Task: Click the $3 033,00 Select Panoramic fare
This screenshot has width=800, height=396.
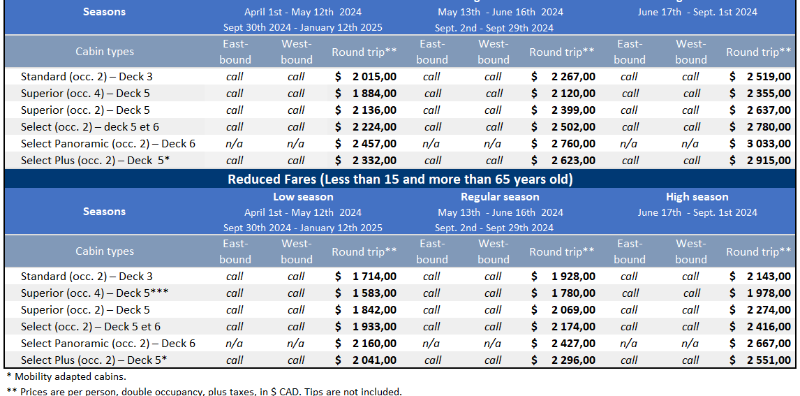Action: 769,144
